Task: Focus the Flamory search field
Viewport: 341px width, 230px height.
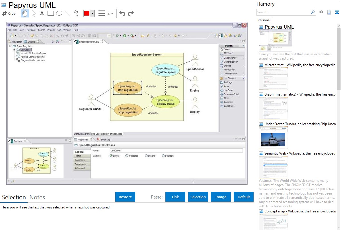Action: (x=283, y=12)
